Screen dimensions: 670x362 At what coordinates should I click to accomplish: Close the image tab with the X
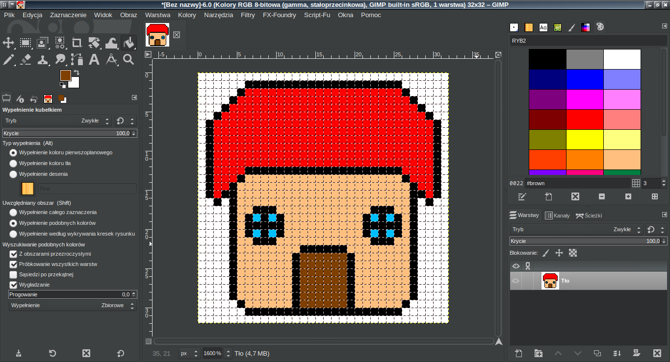[x=177, y=35]
